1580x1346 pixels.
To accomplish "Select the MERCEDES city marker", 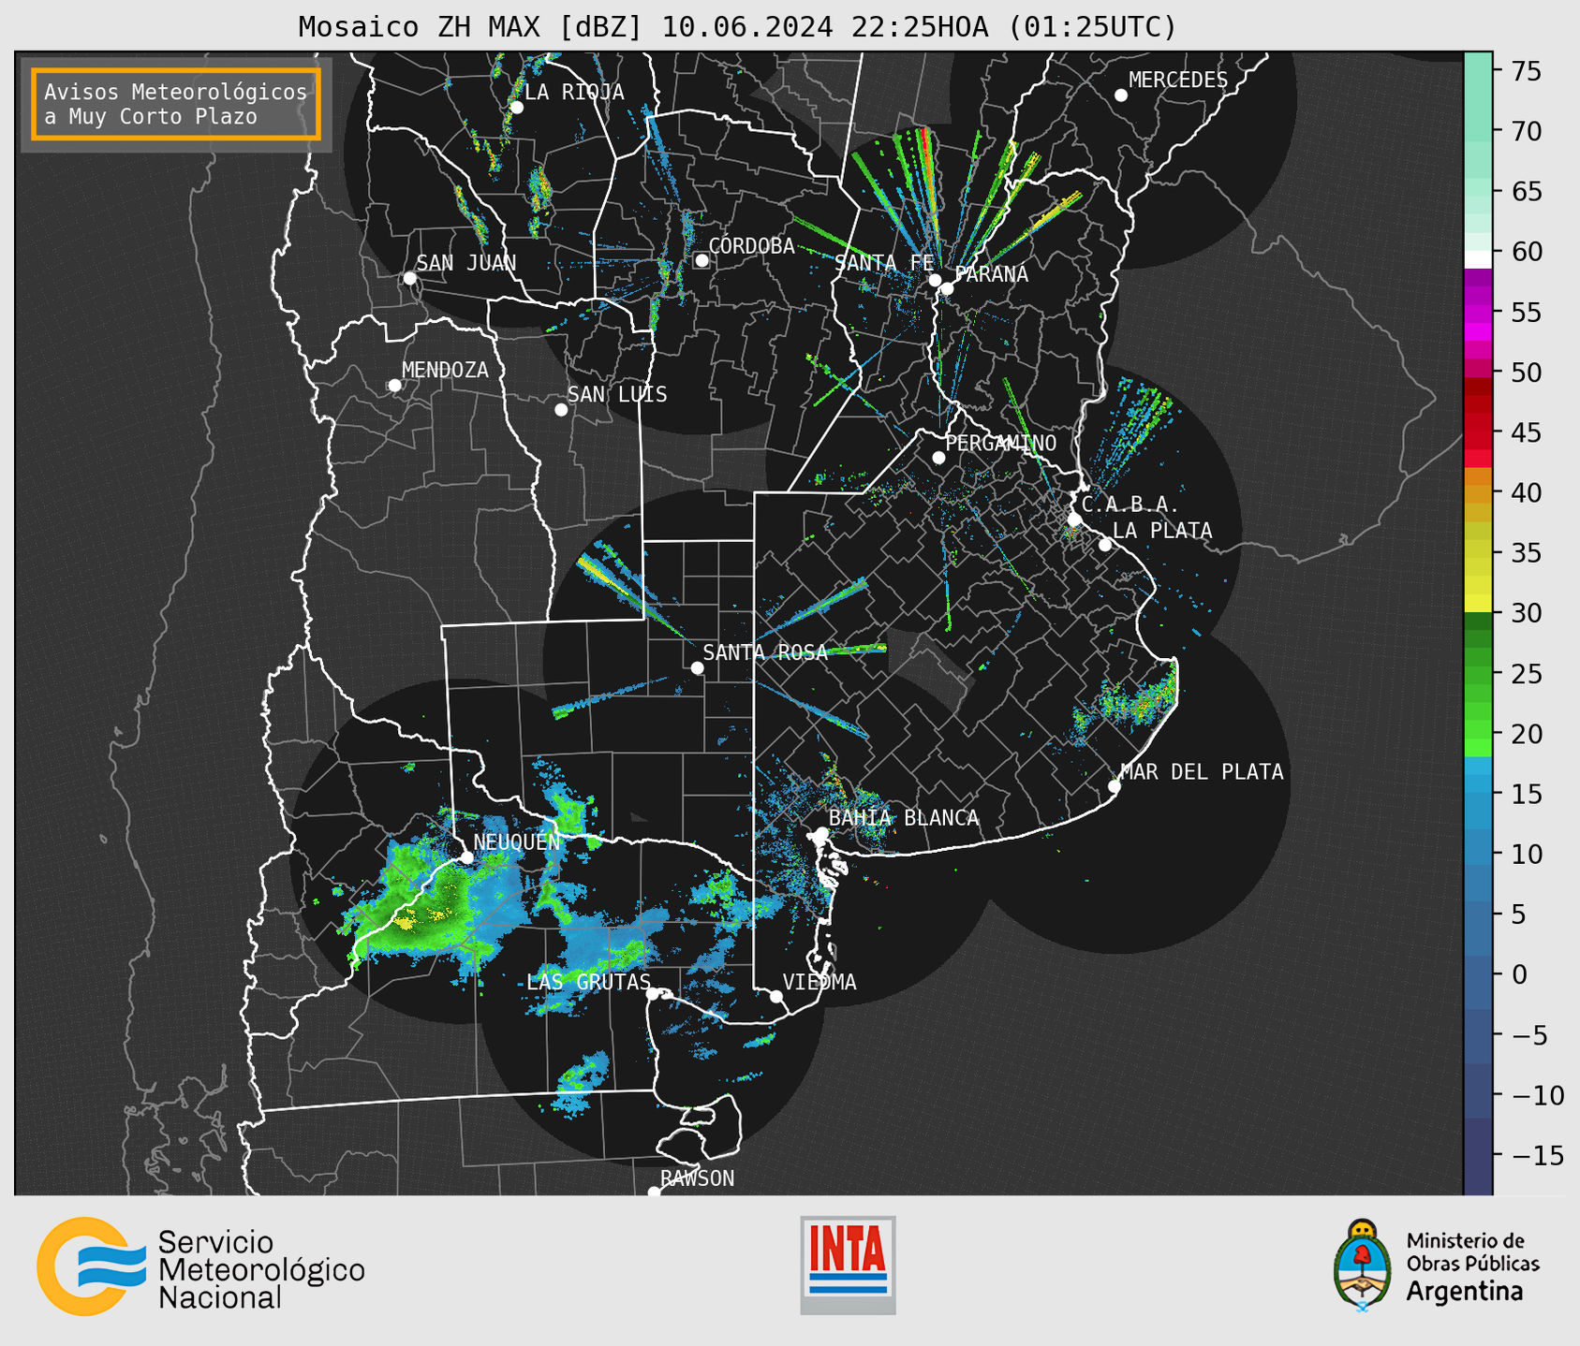I will coord(1120,95).
